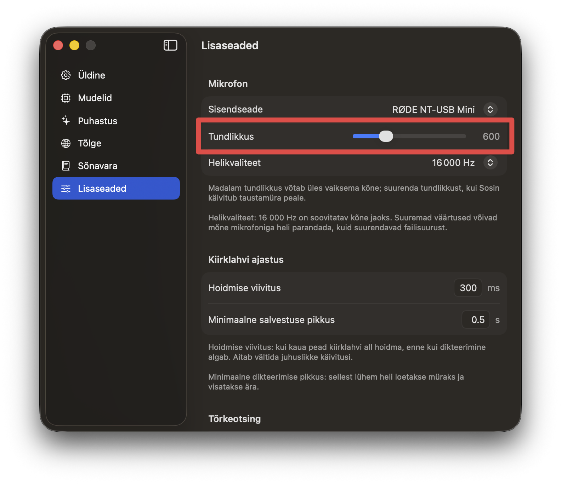
Task: Click the Üldine gear icon
Action: point(66,75)
